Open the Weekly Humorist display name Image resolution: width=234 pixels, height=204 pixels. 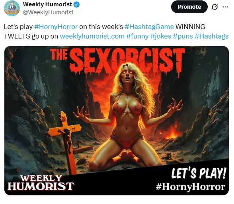pyautogui.click(x=47, y=4)
